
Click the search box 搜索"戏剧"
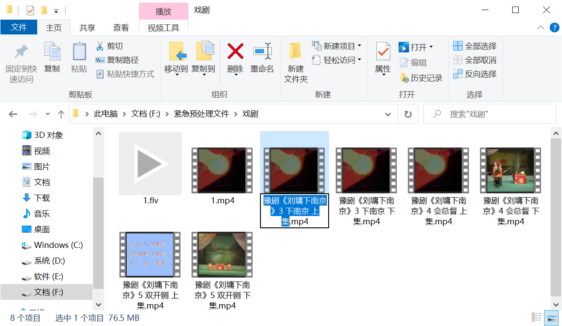(x=490, y=114)
